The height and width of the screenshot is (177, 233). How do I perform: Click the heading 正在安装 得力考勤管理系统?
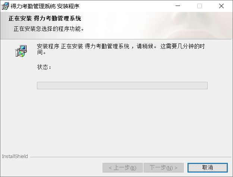[45, 18]
